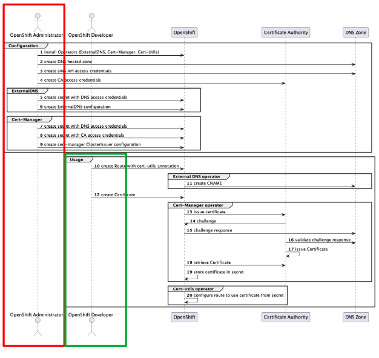The width and height of the screenshot is (379, 358).
Task: Click message '18 retrieve Certificate'
Action: [x=209, y=262]
